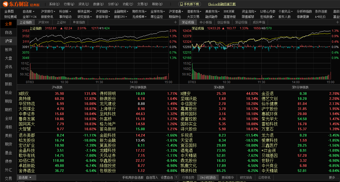Switch to 24小时滚动 news mode
Screen dimensions: 340x182
[x=208, y=177]
